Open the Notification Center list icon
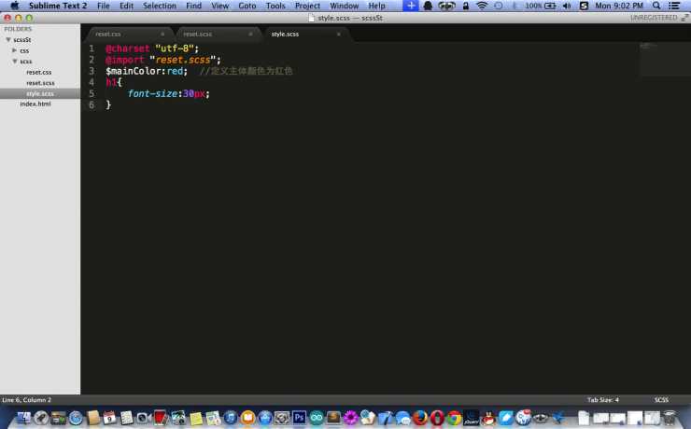The image size is (691, 429). click(x=674, y=6)
